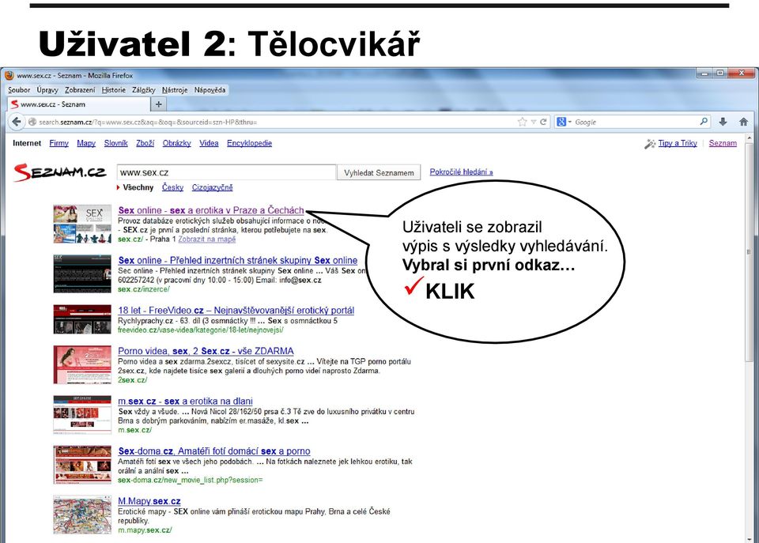This screenshot has width=759, height=543.
Task: Go back with Firefox back arrow
Action: coord(17,122)
